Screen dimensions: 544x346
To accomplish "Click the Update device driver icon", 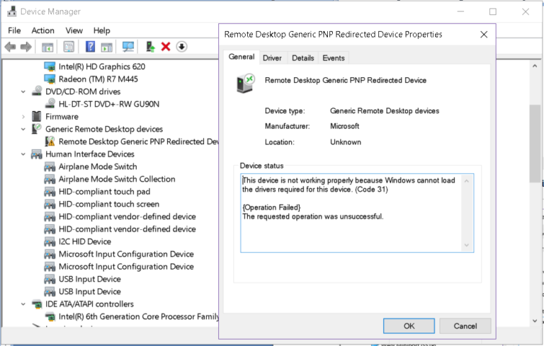I will click(150, 47).
